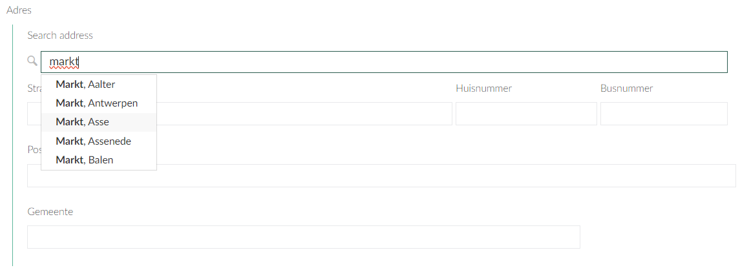740x270 pixels.
Task: Focus the postcode field below the suggestions
Action: (446, 176)
